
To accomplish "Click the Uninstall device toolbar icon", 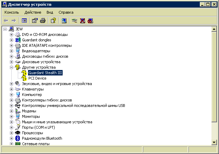I will [82, 20].
